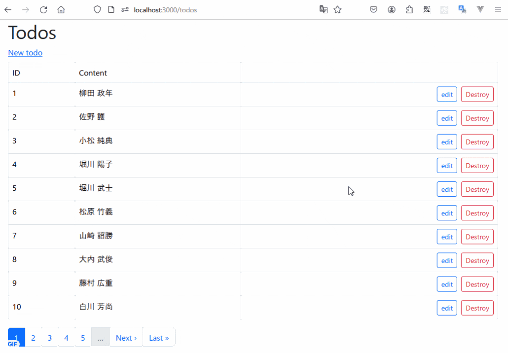The height and width of the screenshot is (353, 508).
Task: Click edit for todo 7
Action: tap(447, 237)
